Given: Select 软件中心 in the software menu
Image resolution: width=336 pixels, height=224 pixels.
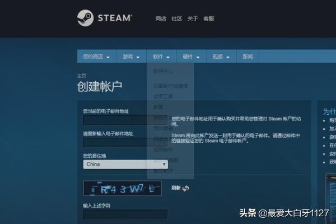Looking at the screenshot, I should (x=164, y=71).
